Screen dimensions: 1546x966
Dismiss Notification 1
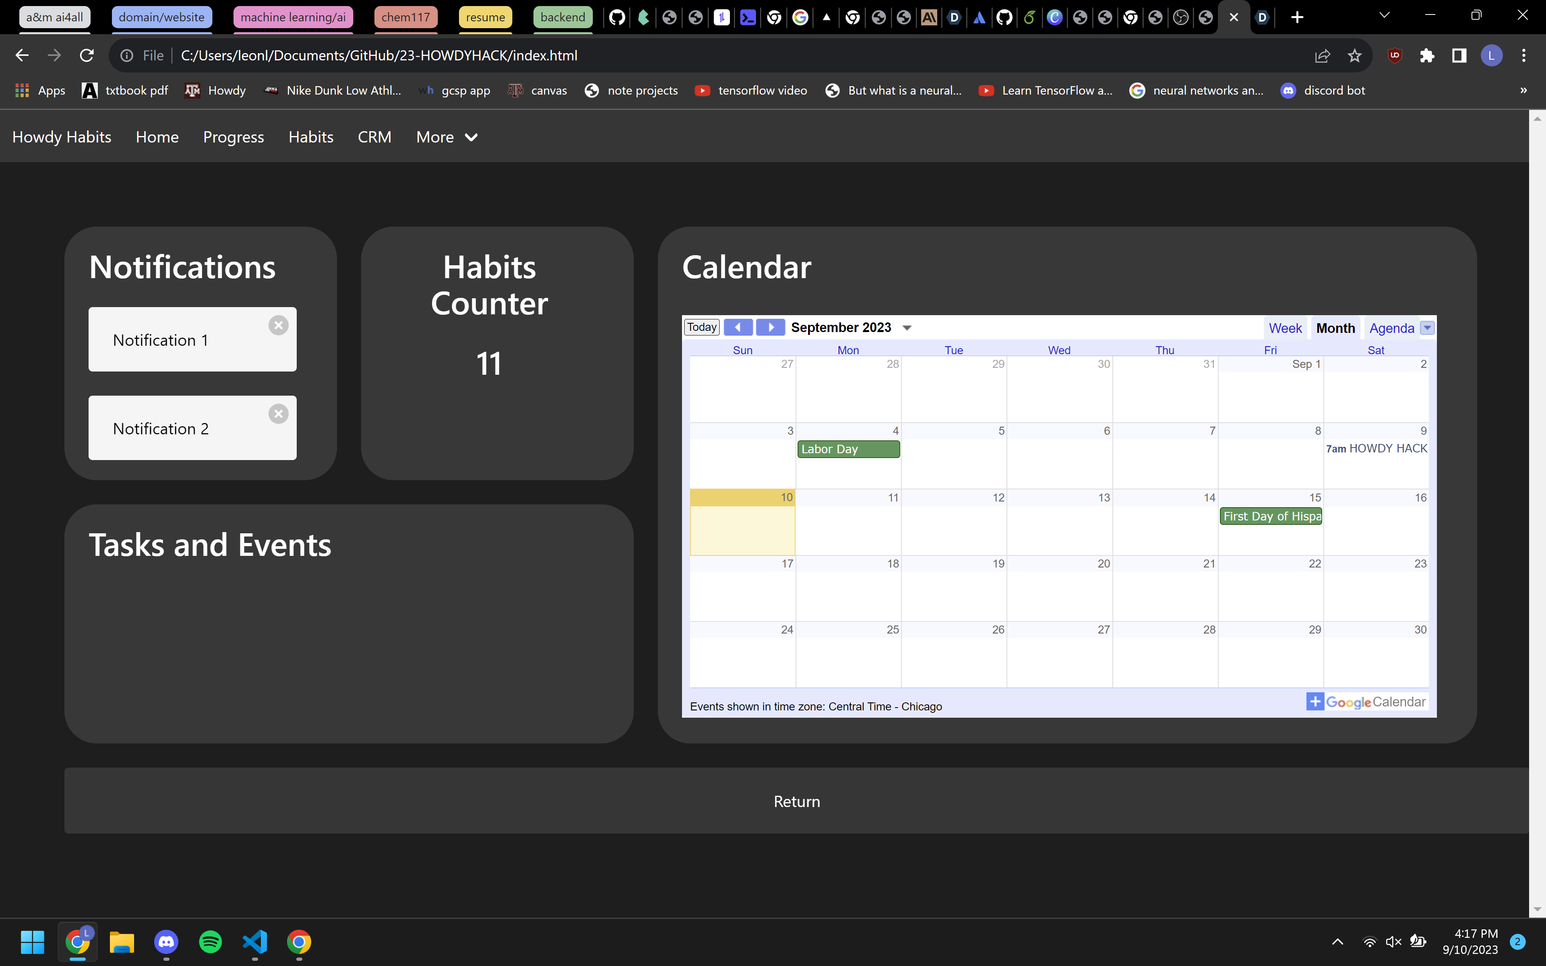click(279, 324)
